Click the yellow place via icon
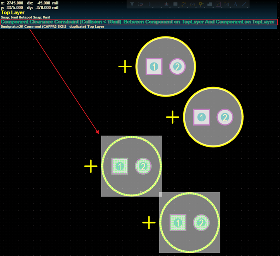The width and height of the screenshot is (280, 256). pyautogui.click(x=201, y=4)
